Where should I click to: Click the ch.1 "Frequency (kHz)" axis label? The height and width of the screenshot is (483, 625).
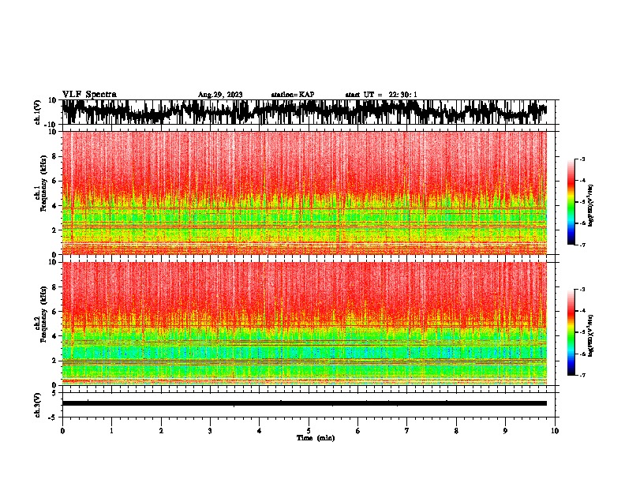tap(43, 184)
